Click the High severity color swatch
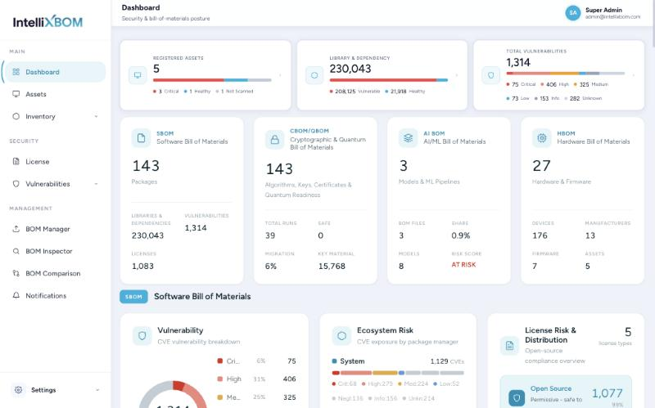655x408 pixels. [x=220, y=379]
